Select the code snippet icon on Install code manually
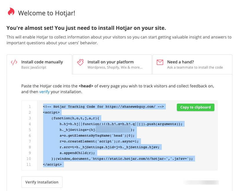This screenshot has width=235, height=191. point(14,62)
